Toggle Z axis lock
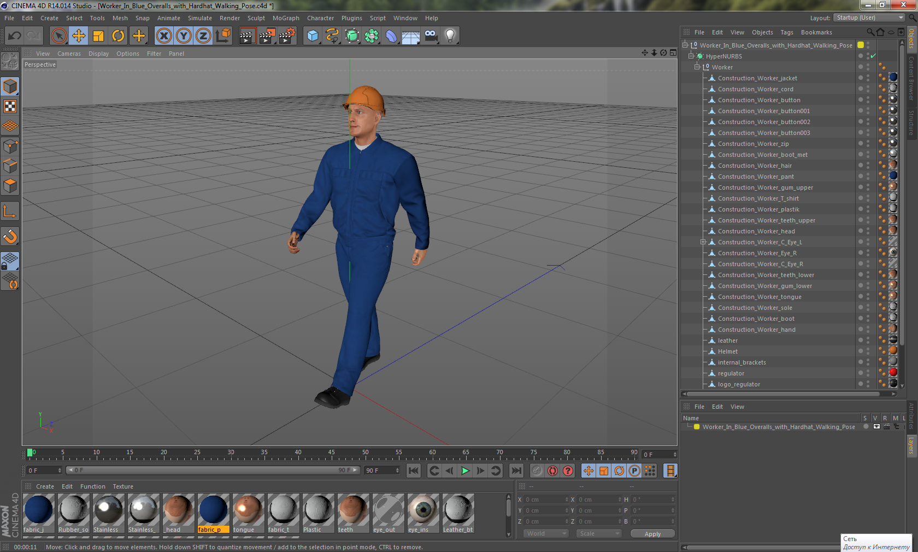The image size is (918, 552). (x=203, y=36)
